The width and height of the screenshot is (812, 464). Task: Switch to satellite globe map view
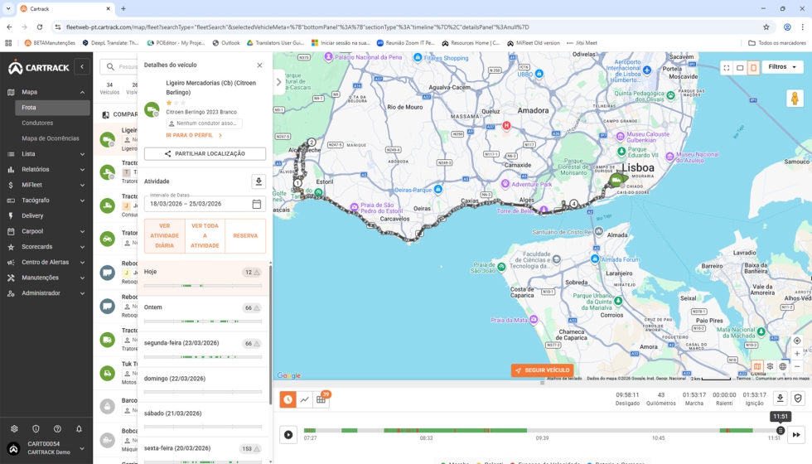click(783, 366)
